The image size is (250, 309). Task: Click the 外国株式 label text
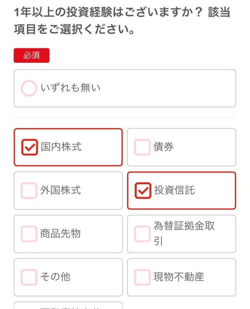pyautogui.click(x=61, y=190)
